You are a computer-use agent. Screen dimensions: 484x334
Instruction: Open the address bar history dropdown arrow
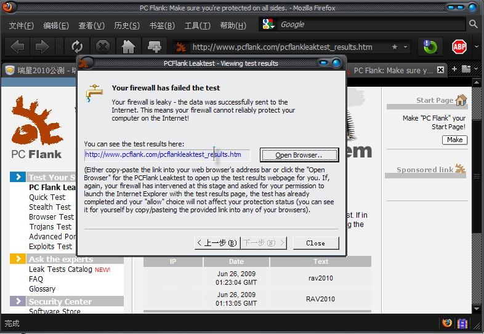click(x=405, y=47)
